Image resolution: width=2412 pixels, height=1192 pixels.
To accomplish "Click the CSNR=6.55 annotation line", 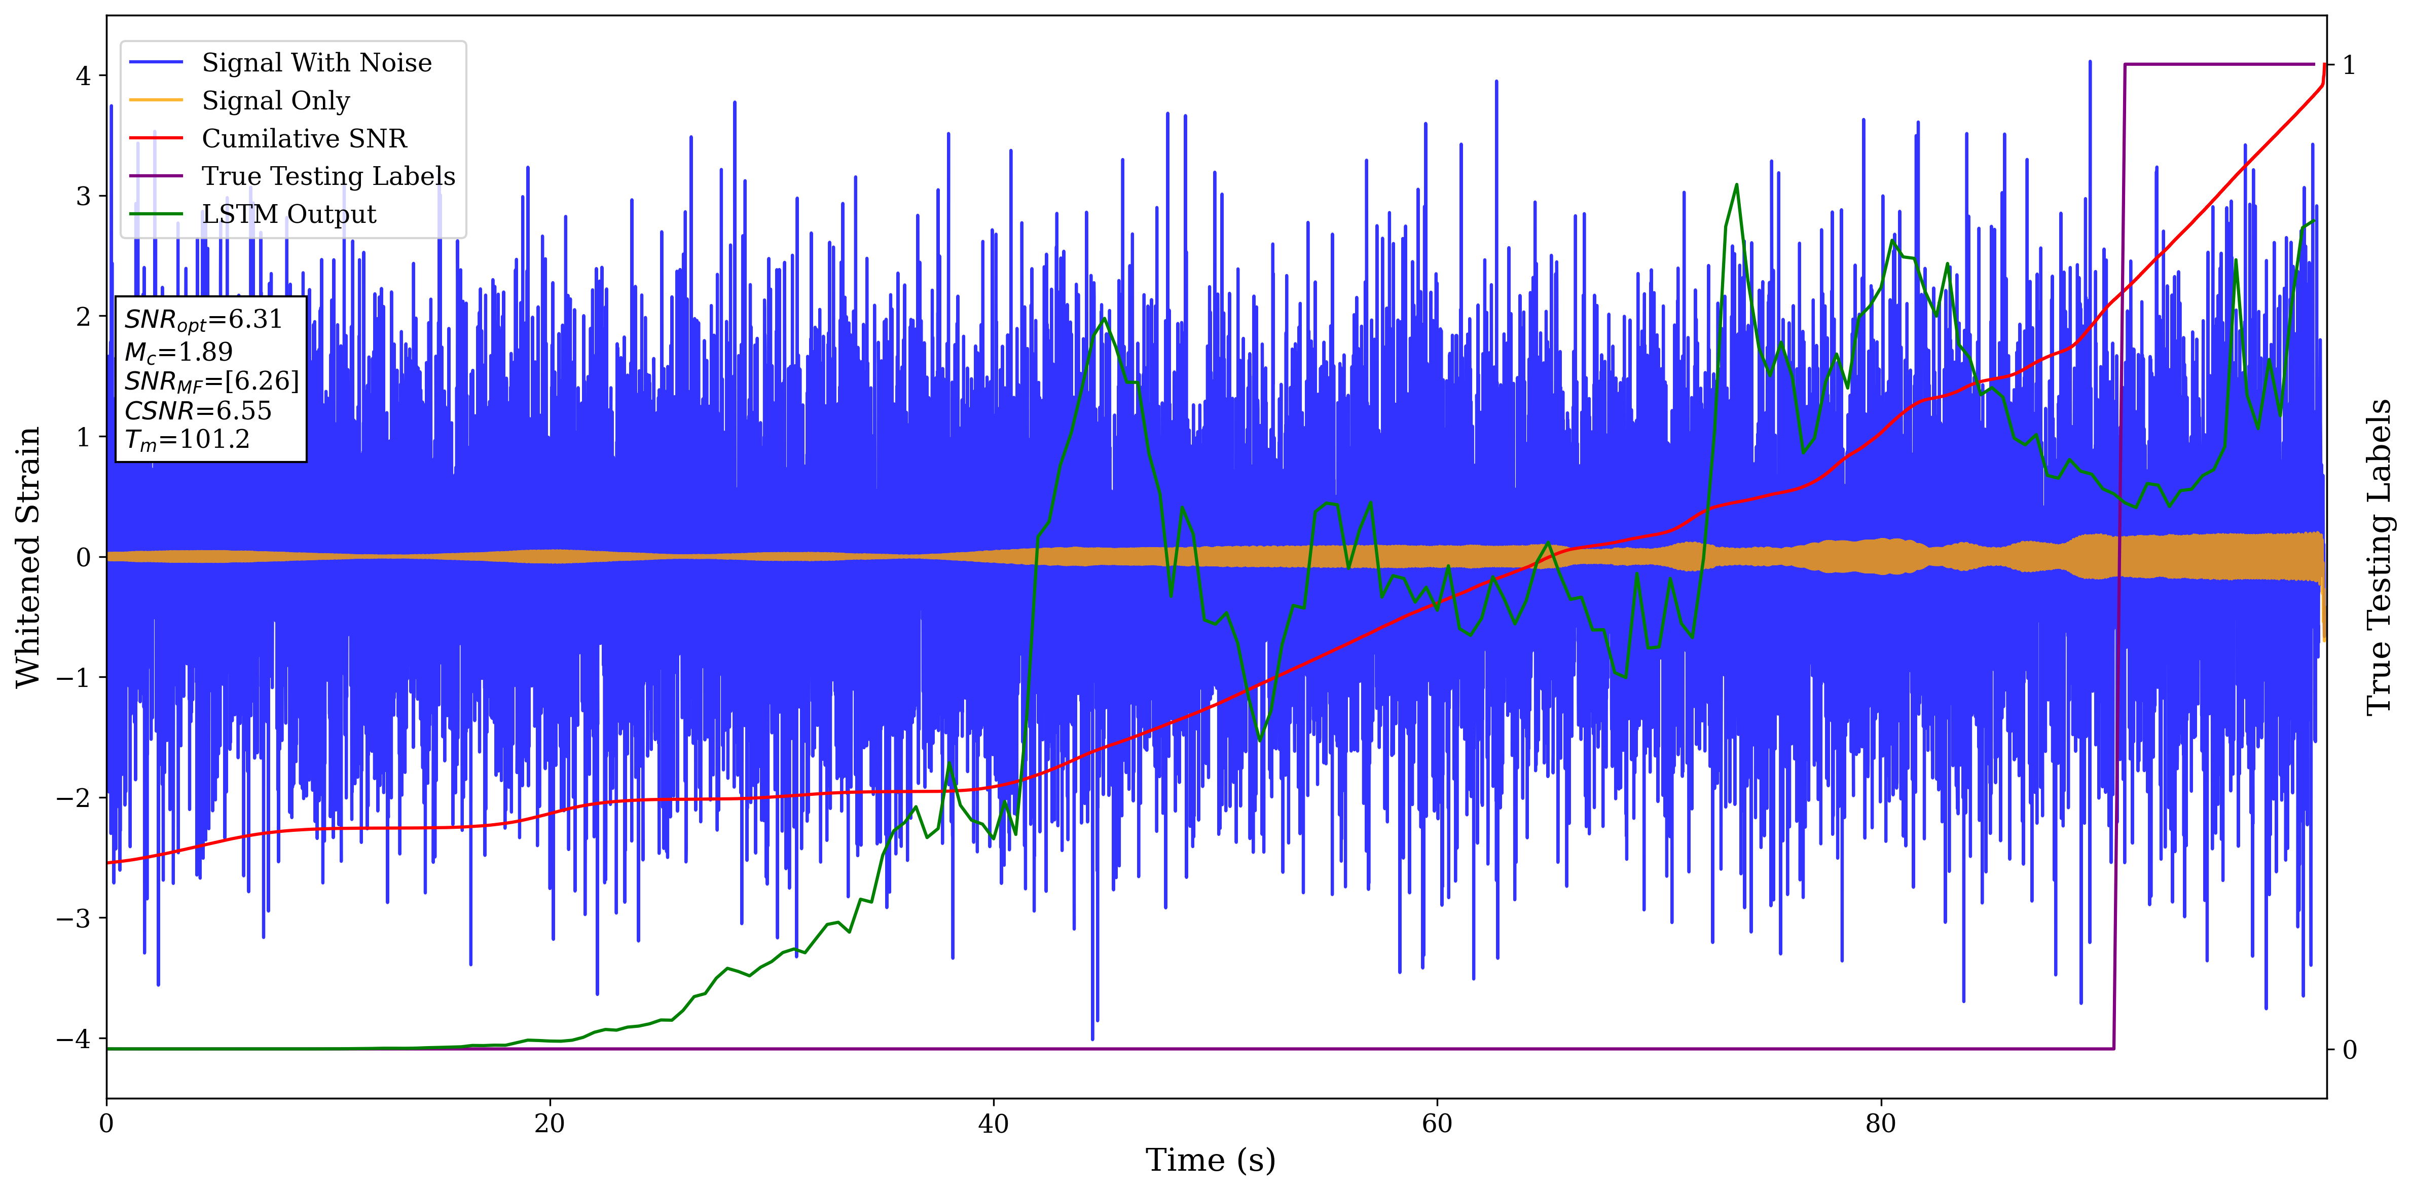I will tap(198, 411).
